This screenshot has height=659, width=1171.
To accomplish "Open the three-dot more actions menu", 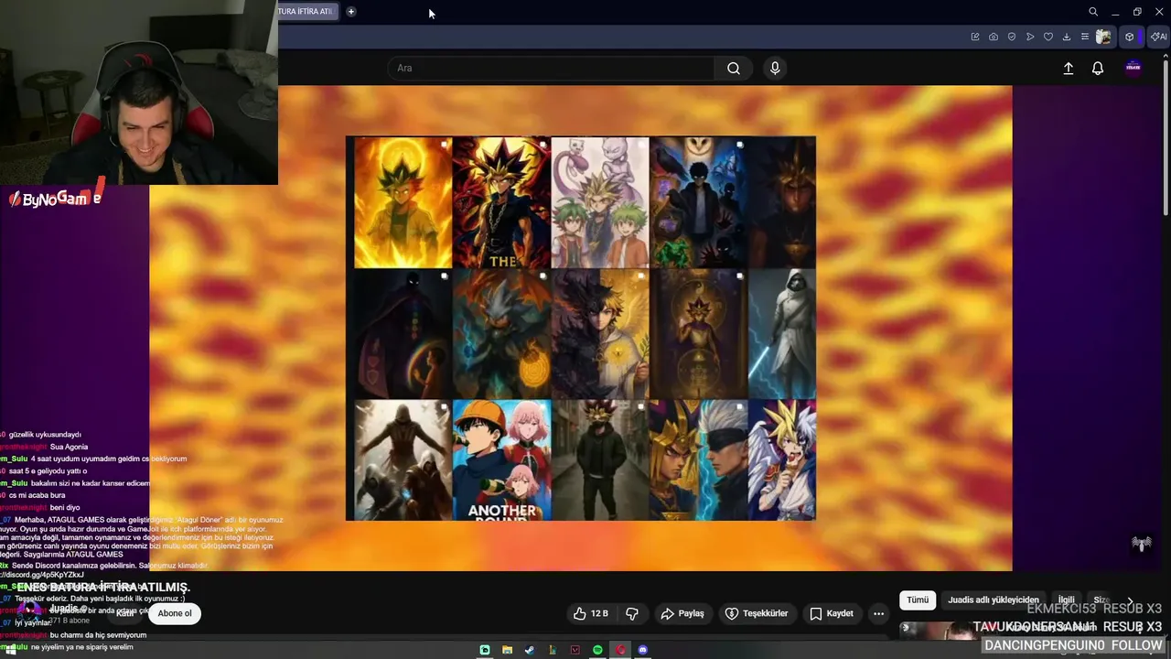I will tap(878, 613).
